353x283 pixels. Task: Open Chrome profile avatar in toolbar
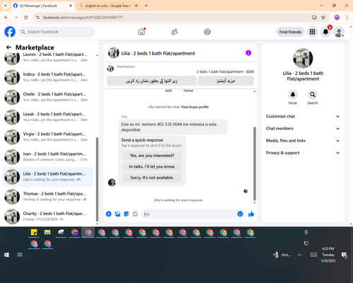tap(337, 18)
